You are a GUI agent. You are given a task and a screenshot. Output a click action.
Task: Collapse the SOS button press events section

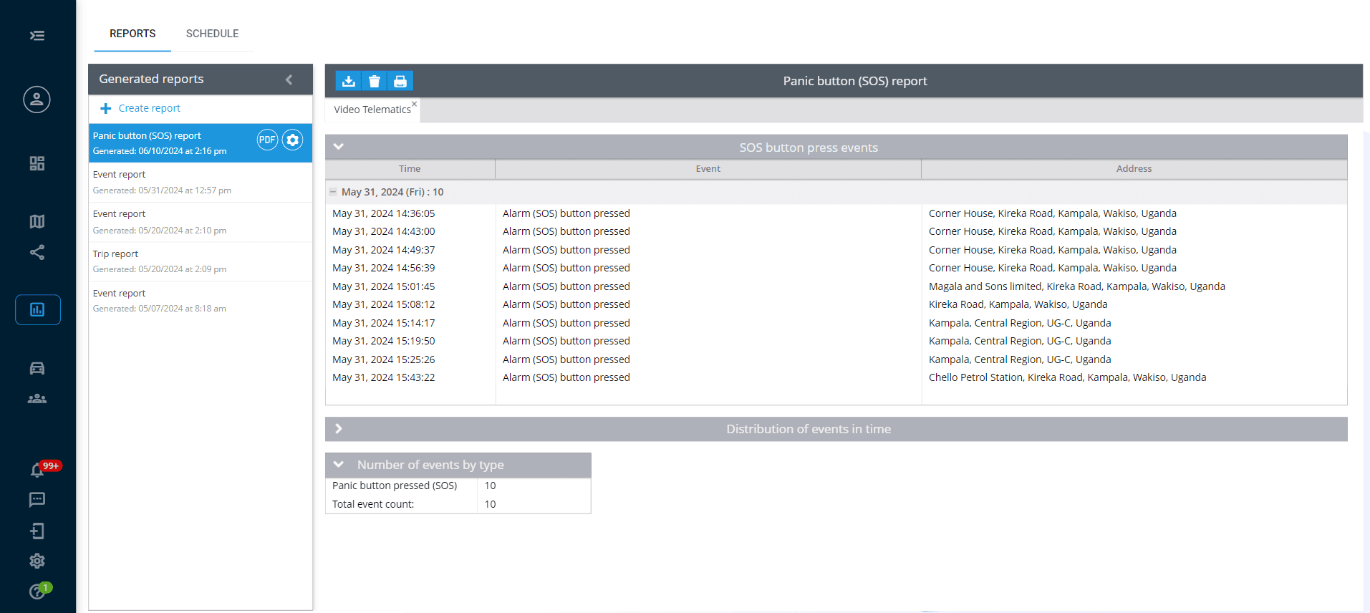[x=339, y=147]
